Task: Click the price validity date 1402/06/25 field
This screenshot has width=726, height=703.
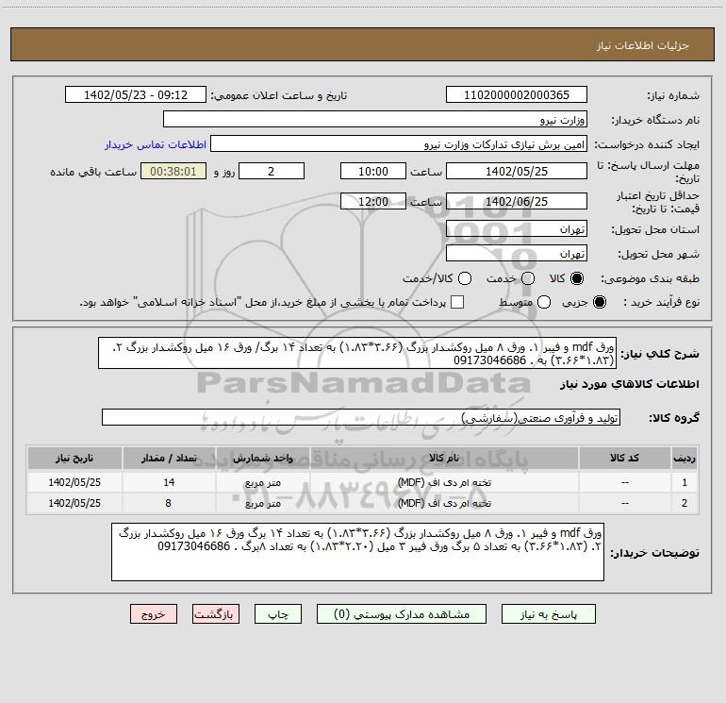Action: (517, 201)
